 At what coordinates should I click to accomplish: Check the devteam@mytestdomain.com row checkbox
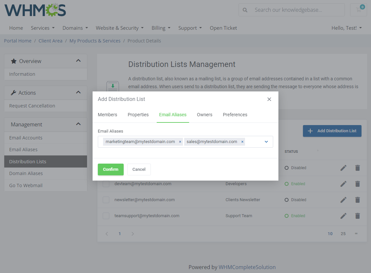(x=106, y=184)
